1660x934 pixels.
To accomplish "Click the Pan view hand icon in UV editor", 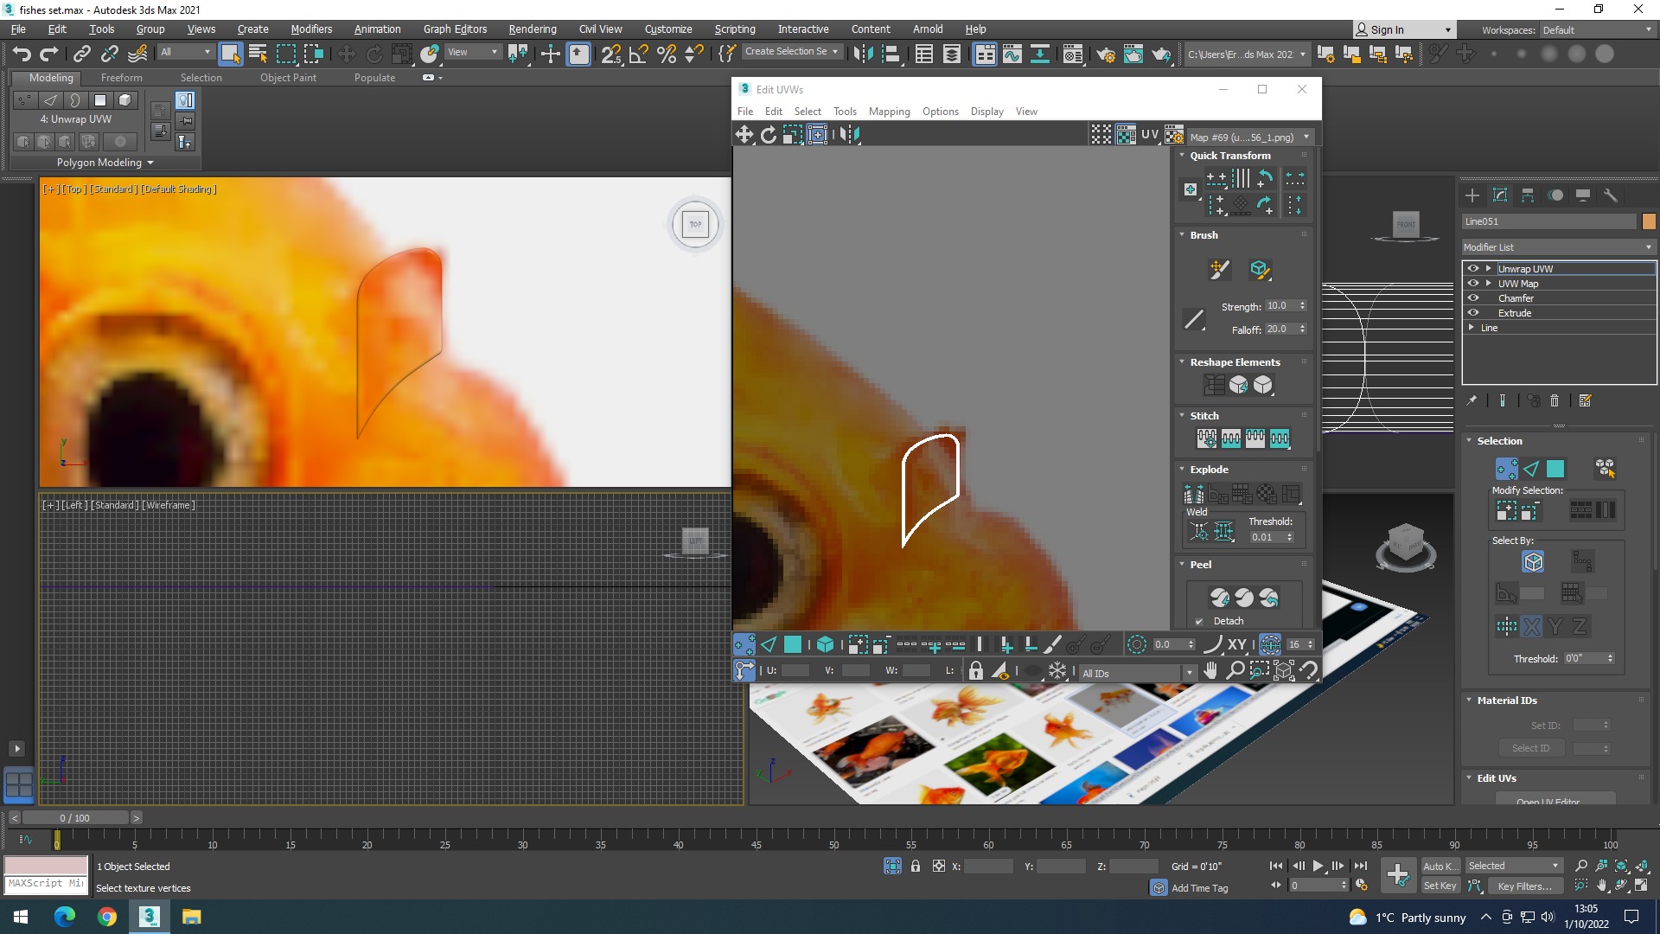I will tap(1210, 671).
